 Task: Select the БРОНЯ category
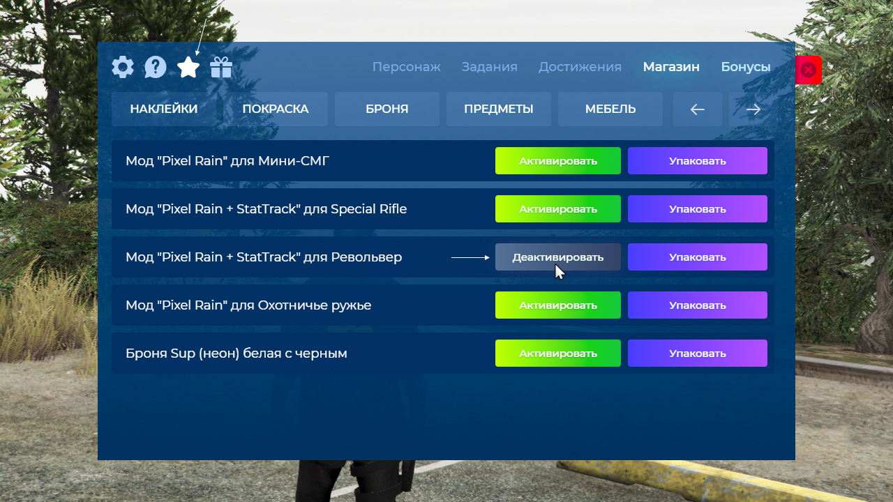coord(387,109)
